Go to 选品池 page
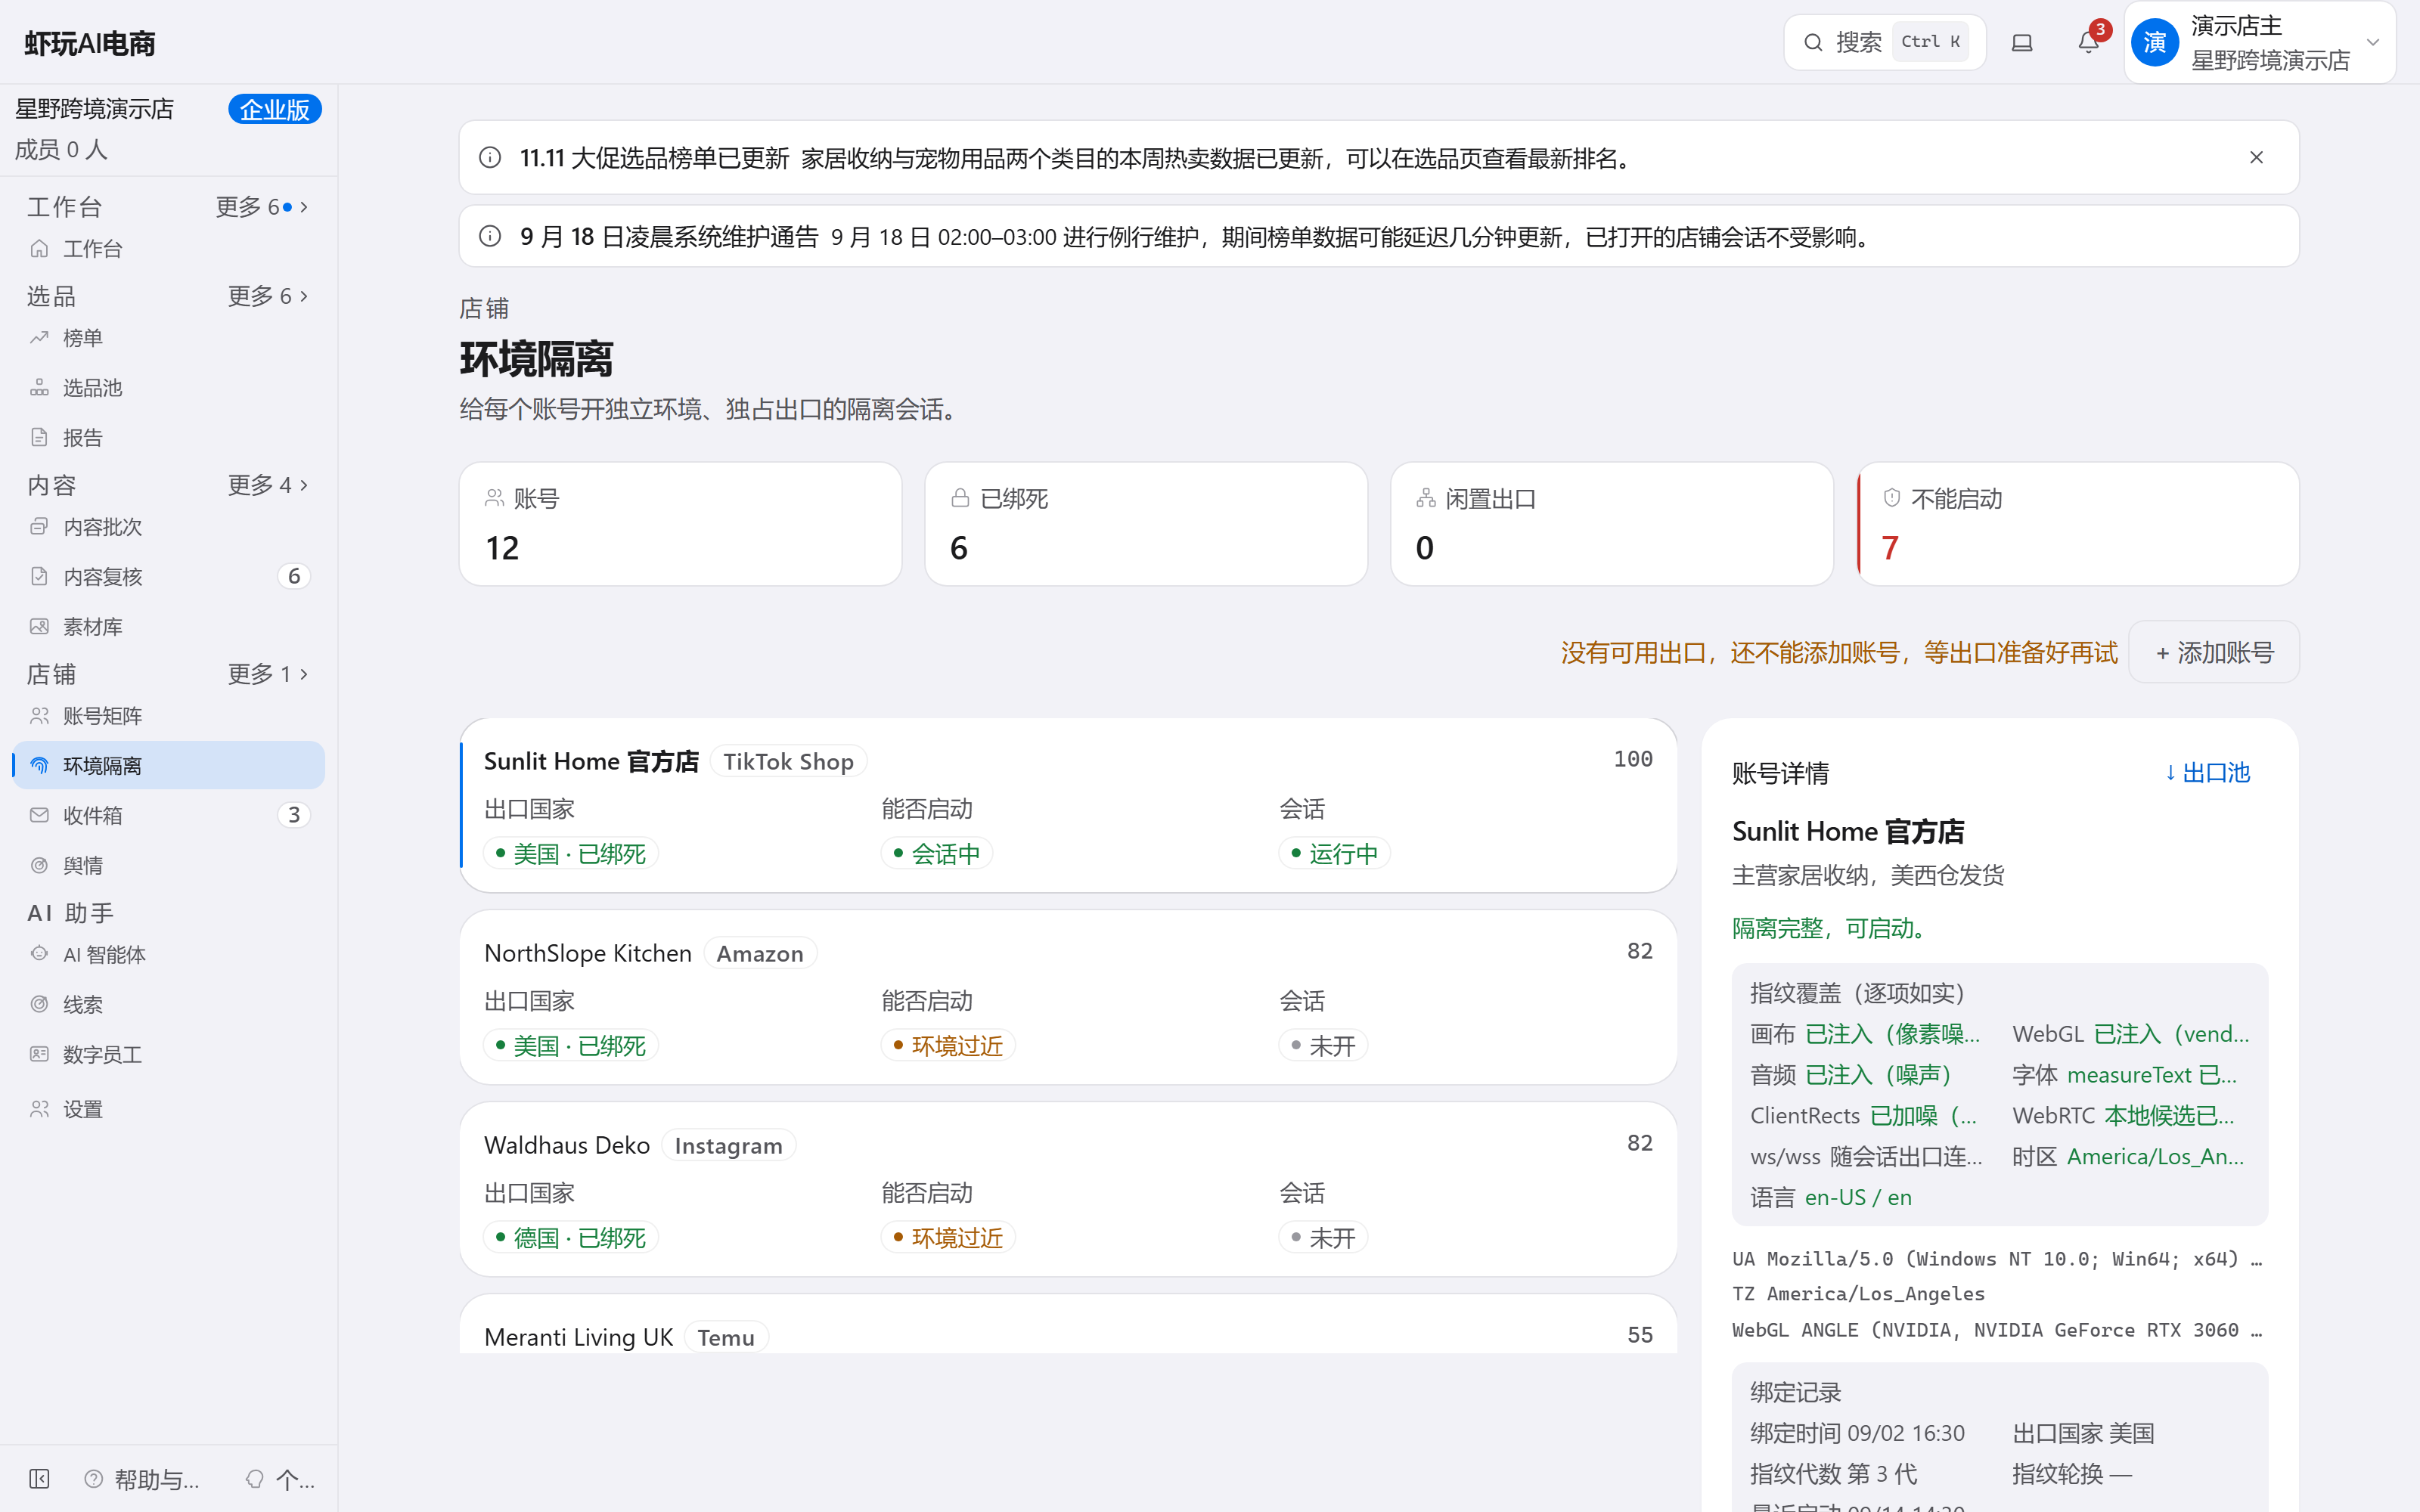The image size is (2420, 1512). point(168,388)
